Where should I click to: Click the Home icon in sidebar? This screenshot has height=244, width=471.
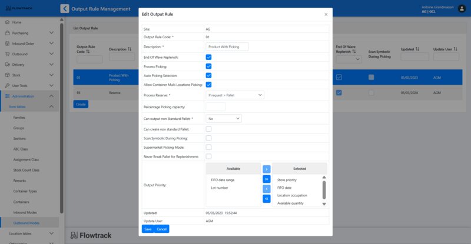pos(7,22)
